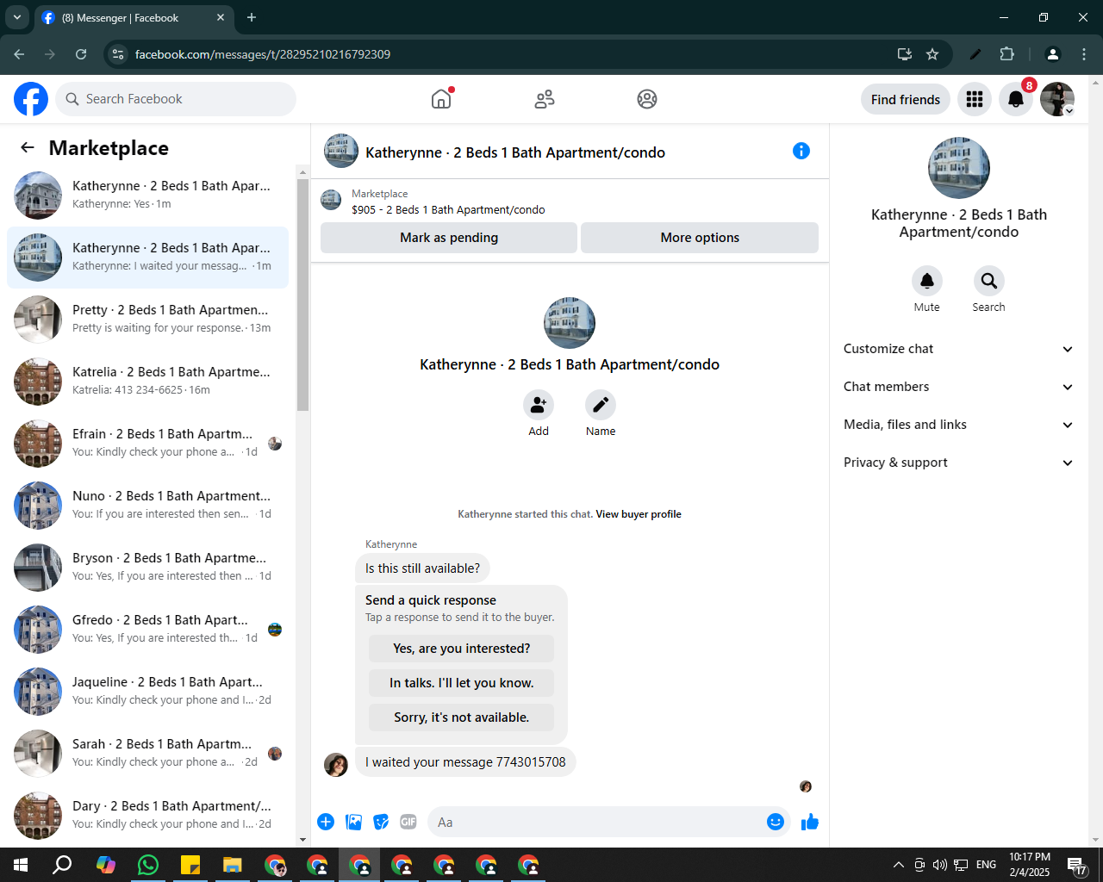Attach a photo using the image icon
The image size is (1103, 882).
tap(353, 822)
